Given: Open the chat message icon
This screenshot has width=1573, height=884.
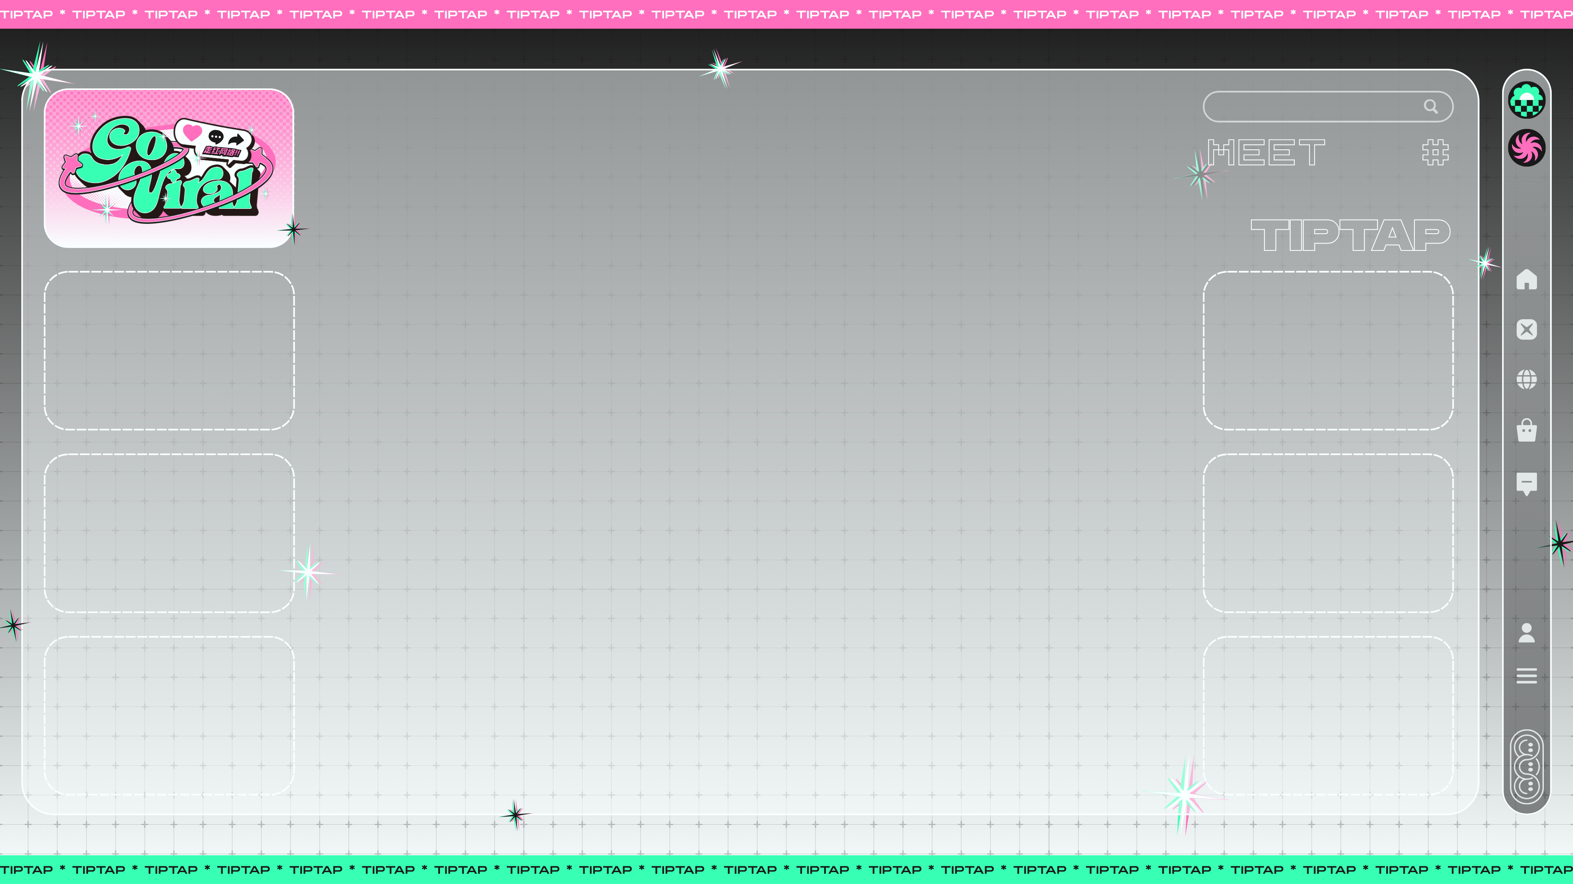Looking at the screenshot, I should pos(1526,484).
